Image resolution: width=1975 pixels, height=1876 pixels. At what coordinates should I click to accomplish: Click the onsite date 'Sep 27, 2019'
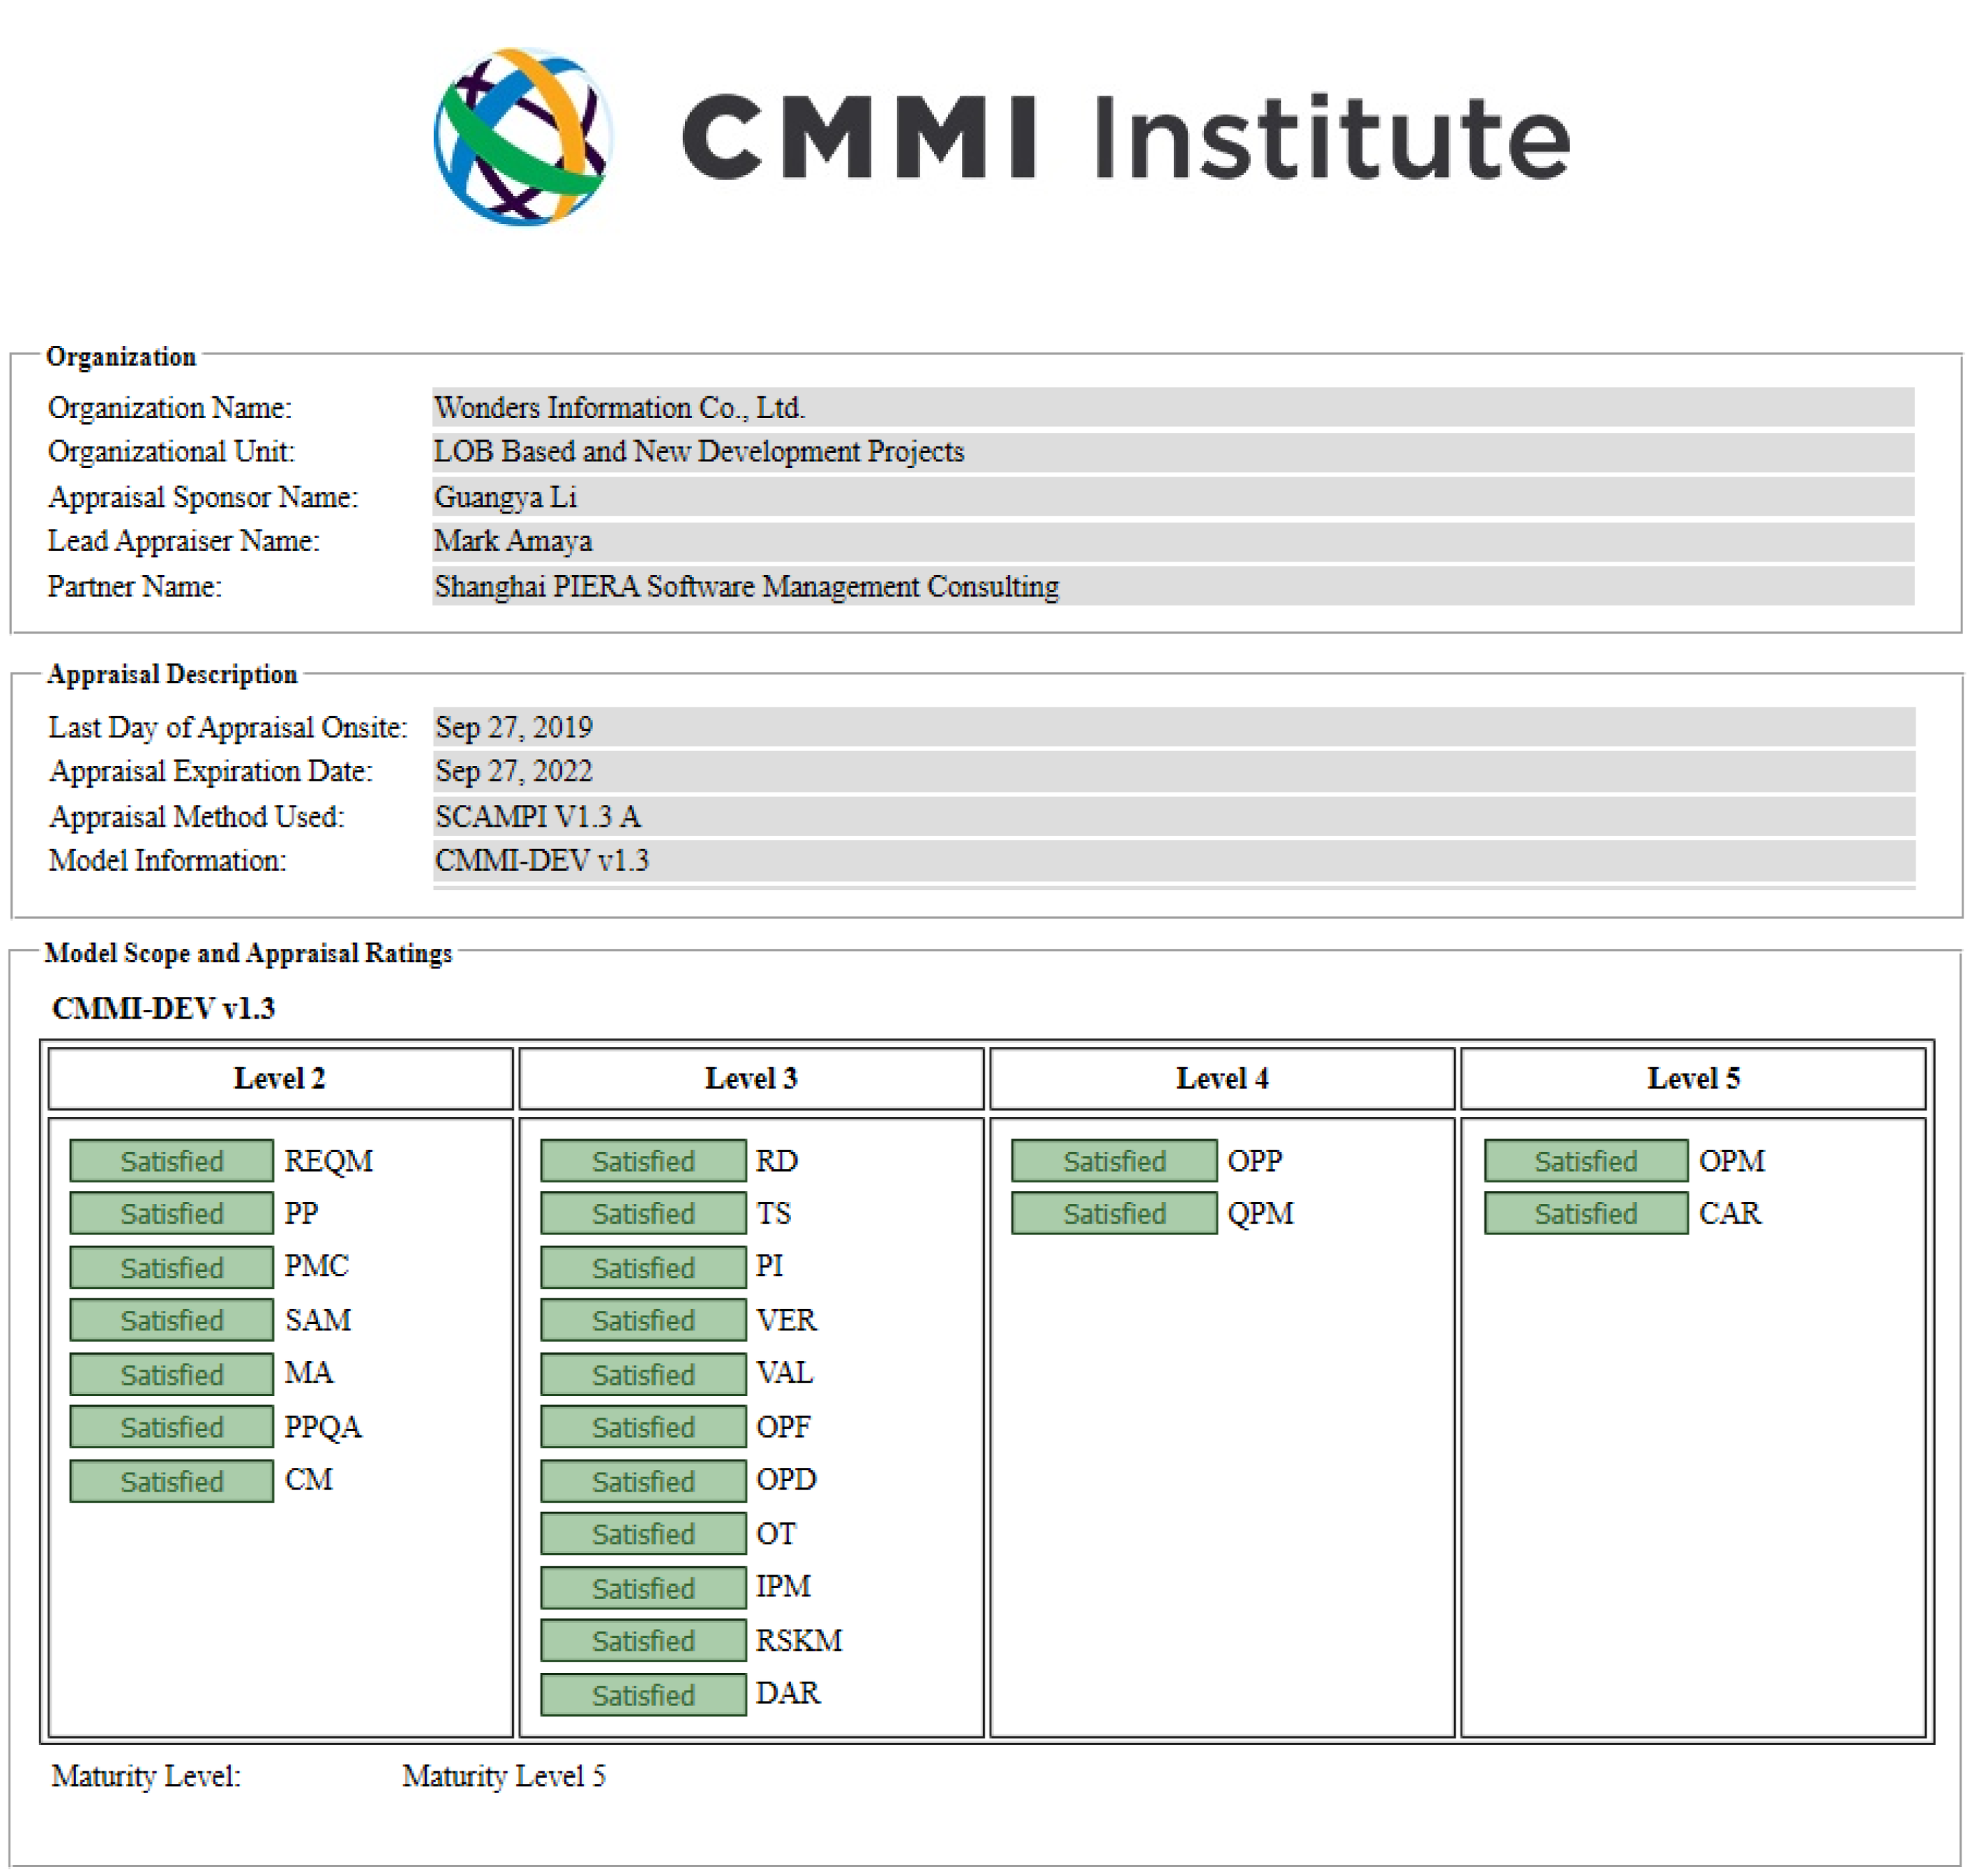tap(514, 727)
